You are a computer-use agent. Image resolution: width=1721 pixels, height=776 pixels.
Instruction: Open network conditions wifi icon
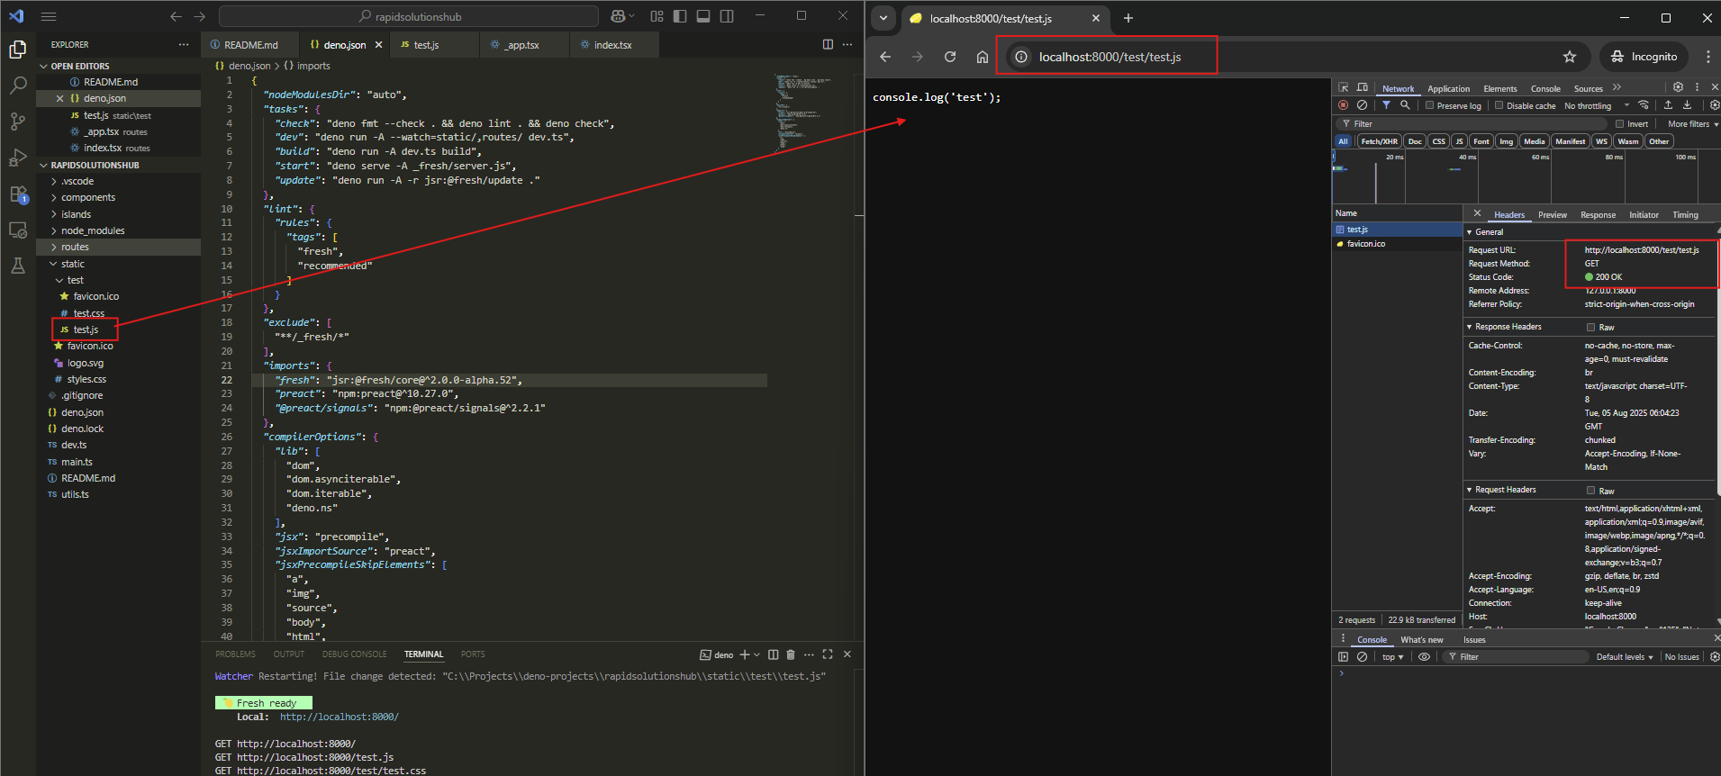coord(1644,105)
